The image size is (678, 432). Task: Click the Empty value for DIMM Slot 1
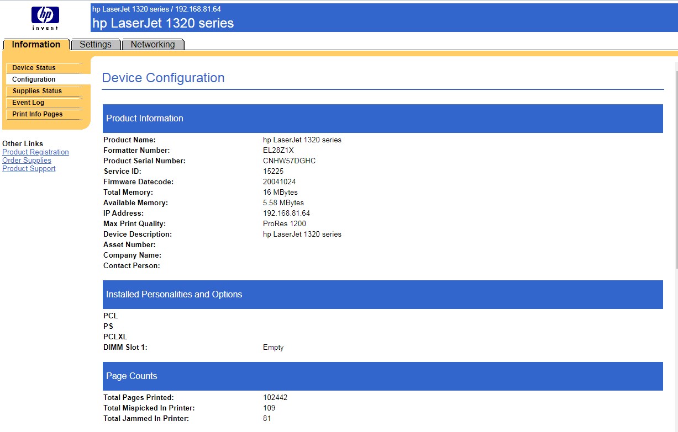coord(274,348)
